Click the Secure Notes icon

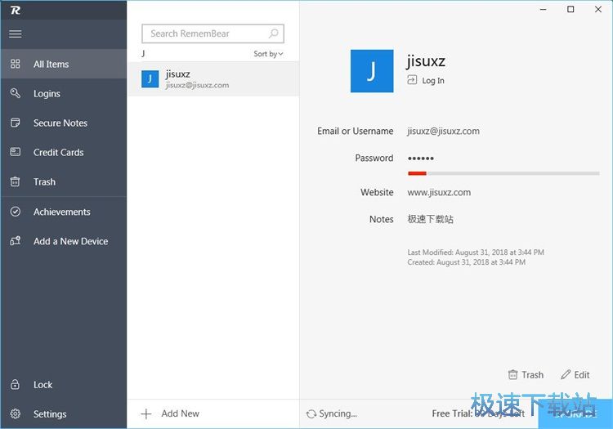click(16, 123)
